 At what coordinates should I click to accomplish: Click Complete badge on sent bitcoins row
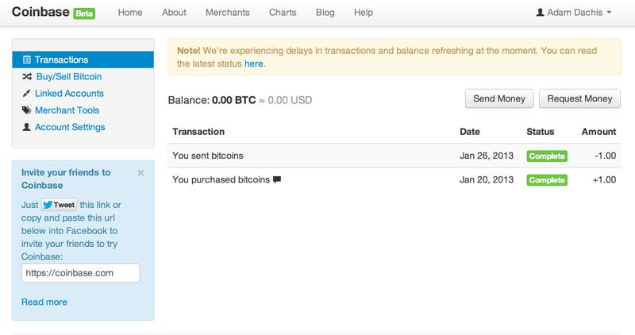pos(547,156)
